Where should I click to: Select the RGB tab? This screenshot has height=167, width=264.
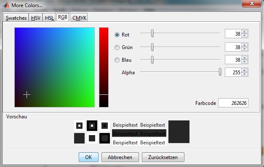coord(63,17)
